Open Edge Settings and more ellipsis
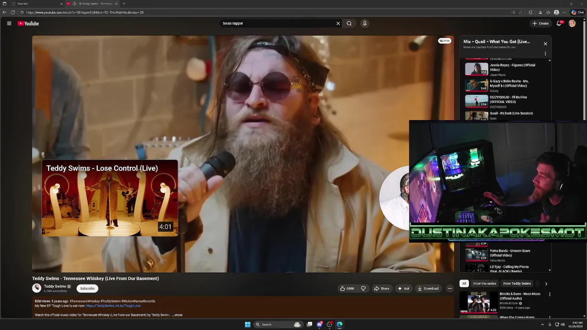The image size is (587, 330). click(x=565, y=12)
